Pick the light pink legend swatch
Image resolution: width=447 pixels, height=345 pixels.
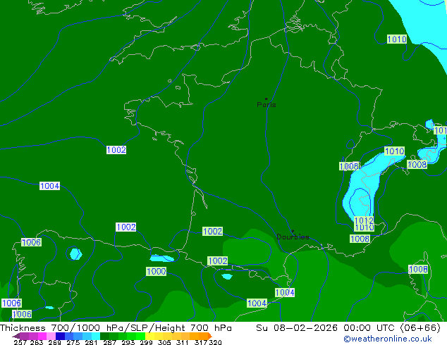51,336
